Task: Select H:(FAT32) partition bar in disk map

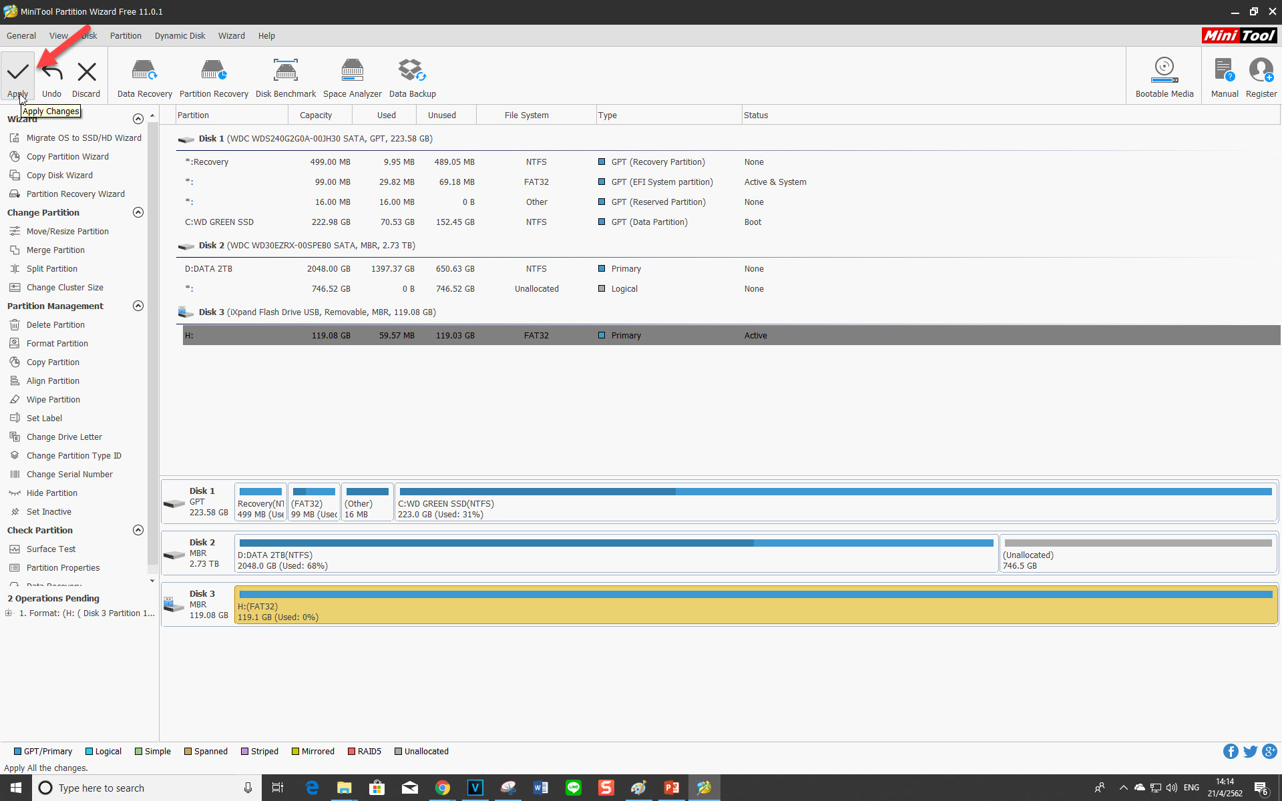Action: (x=756, y=605)
